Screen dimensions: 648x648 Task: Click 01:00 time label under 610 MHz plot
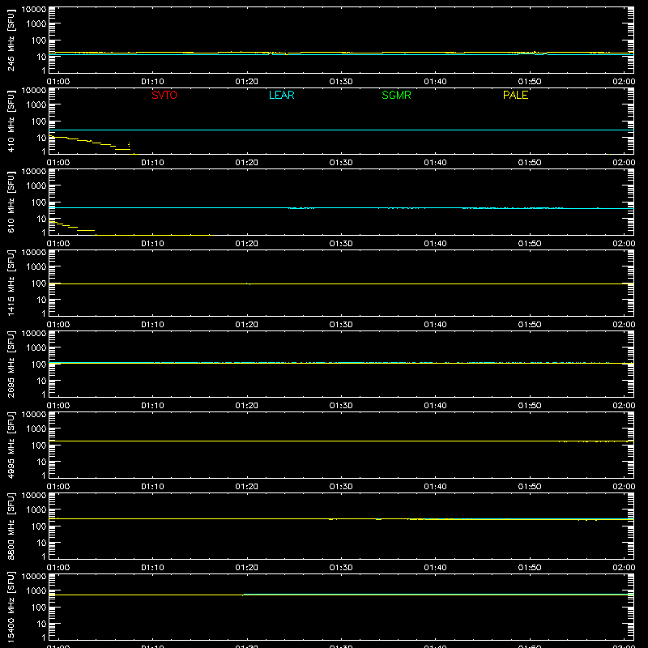click(x=58, y=244)
